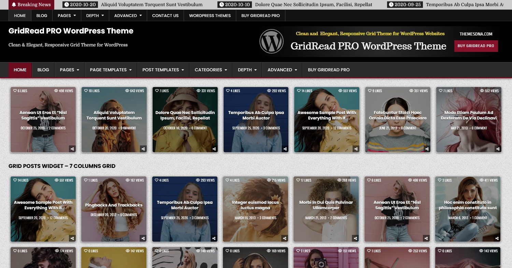Click red Buy GridRead Pro banner button
The image size is (512, 268).
click(x=476, y=46)
